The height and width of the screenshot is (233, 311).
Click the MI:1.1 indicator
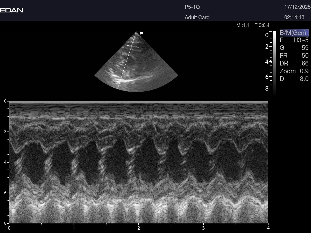pyautogui.click(x=243, y=25)
